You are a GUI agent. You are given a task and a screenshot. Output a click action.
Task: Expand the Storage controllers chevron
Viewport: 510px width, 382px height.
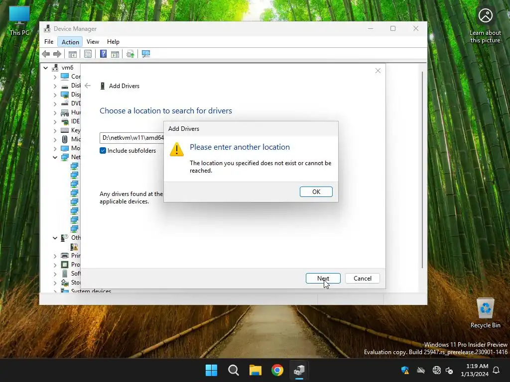pos(55,283)
